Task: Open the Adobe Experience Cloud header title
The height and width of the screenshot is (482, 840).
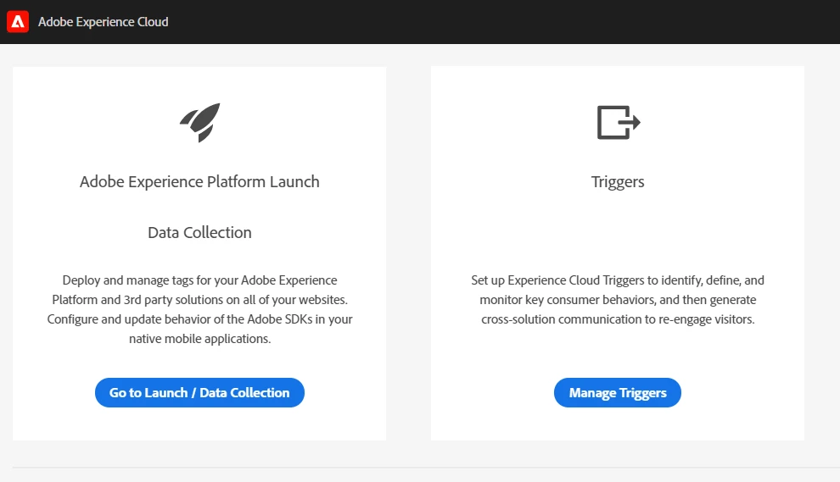Action: 103,22
